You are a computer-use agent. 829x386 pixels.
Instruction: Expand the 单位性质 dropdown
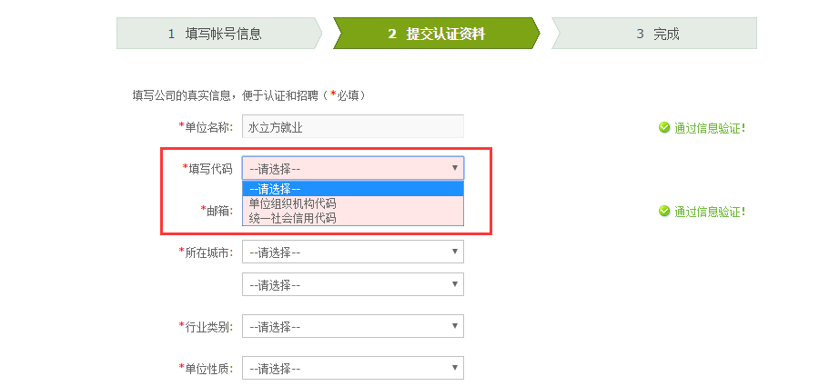[x=353, y=368]
